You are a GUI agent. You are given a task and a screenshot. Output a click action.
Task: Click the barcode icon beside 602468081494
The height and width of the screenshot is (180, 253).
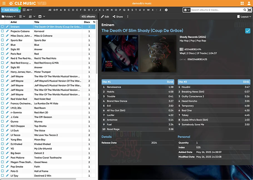point(181,49)
